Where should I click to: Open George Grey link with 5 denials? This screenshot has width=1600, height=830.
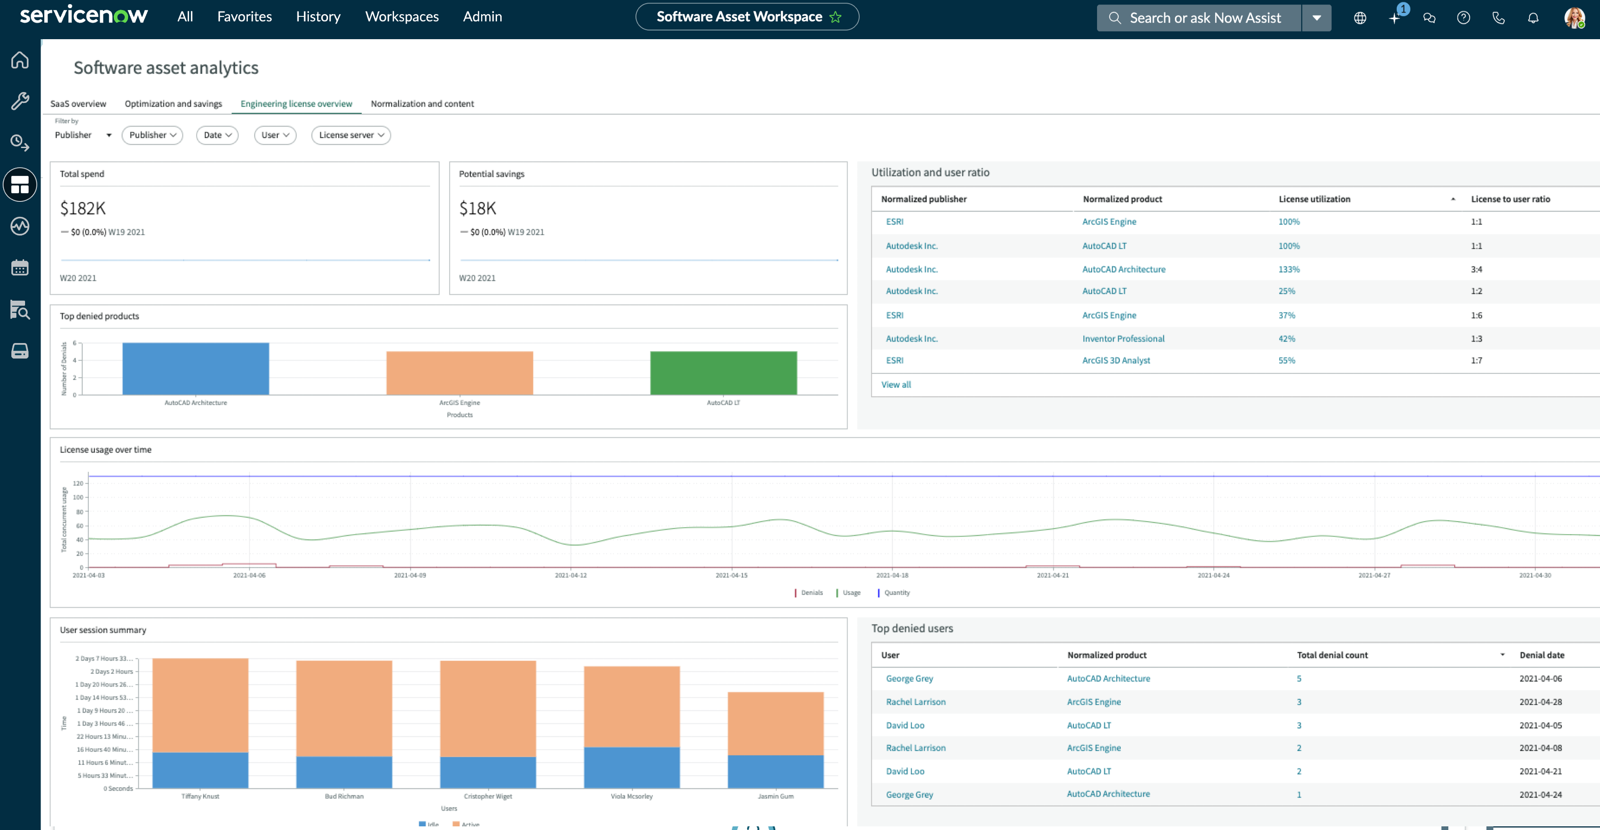pos(909,678)
